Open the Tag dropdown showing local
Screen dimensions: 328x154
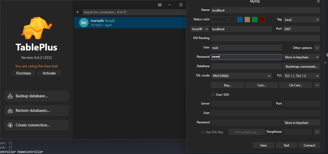[302, 20]
